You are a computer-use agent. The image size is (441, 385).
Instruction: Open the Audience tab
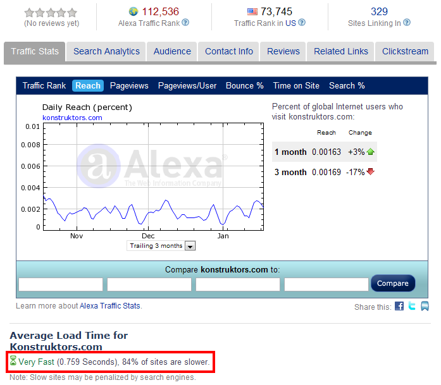coord(172,52)
